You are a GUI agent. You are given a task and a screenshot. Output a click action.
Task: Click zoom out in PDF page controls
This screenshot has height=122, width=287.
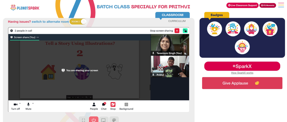[83, 97]
